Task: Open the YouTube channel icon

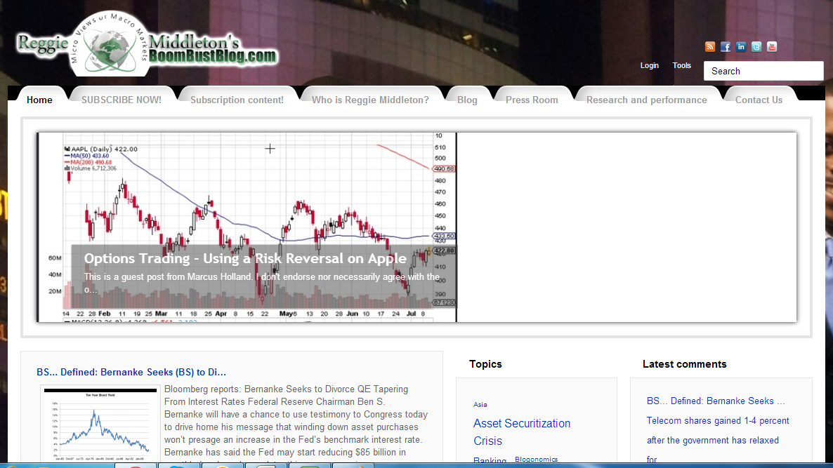Action: (772, 47)
